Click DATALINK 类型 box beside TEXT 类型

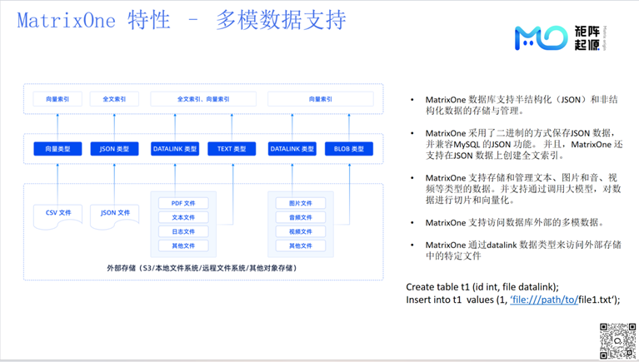click(x=175, y=149)
